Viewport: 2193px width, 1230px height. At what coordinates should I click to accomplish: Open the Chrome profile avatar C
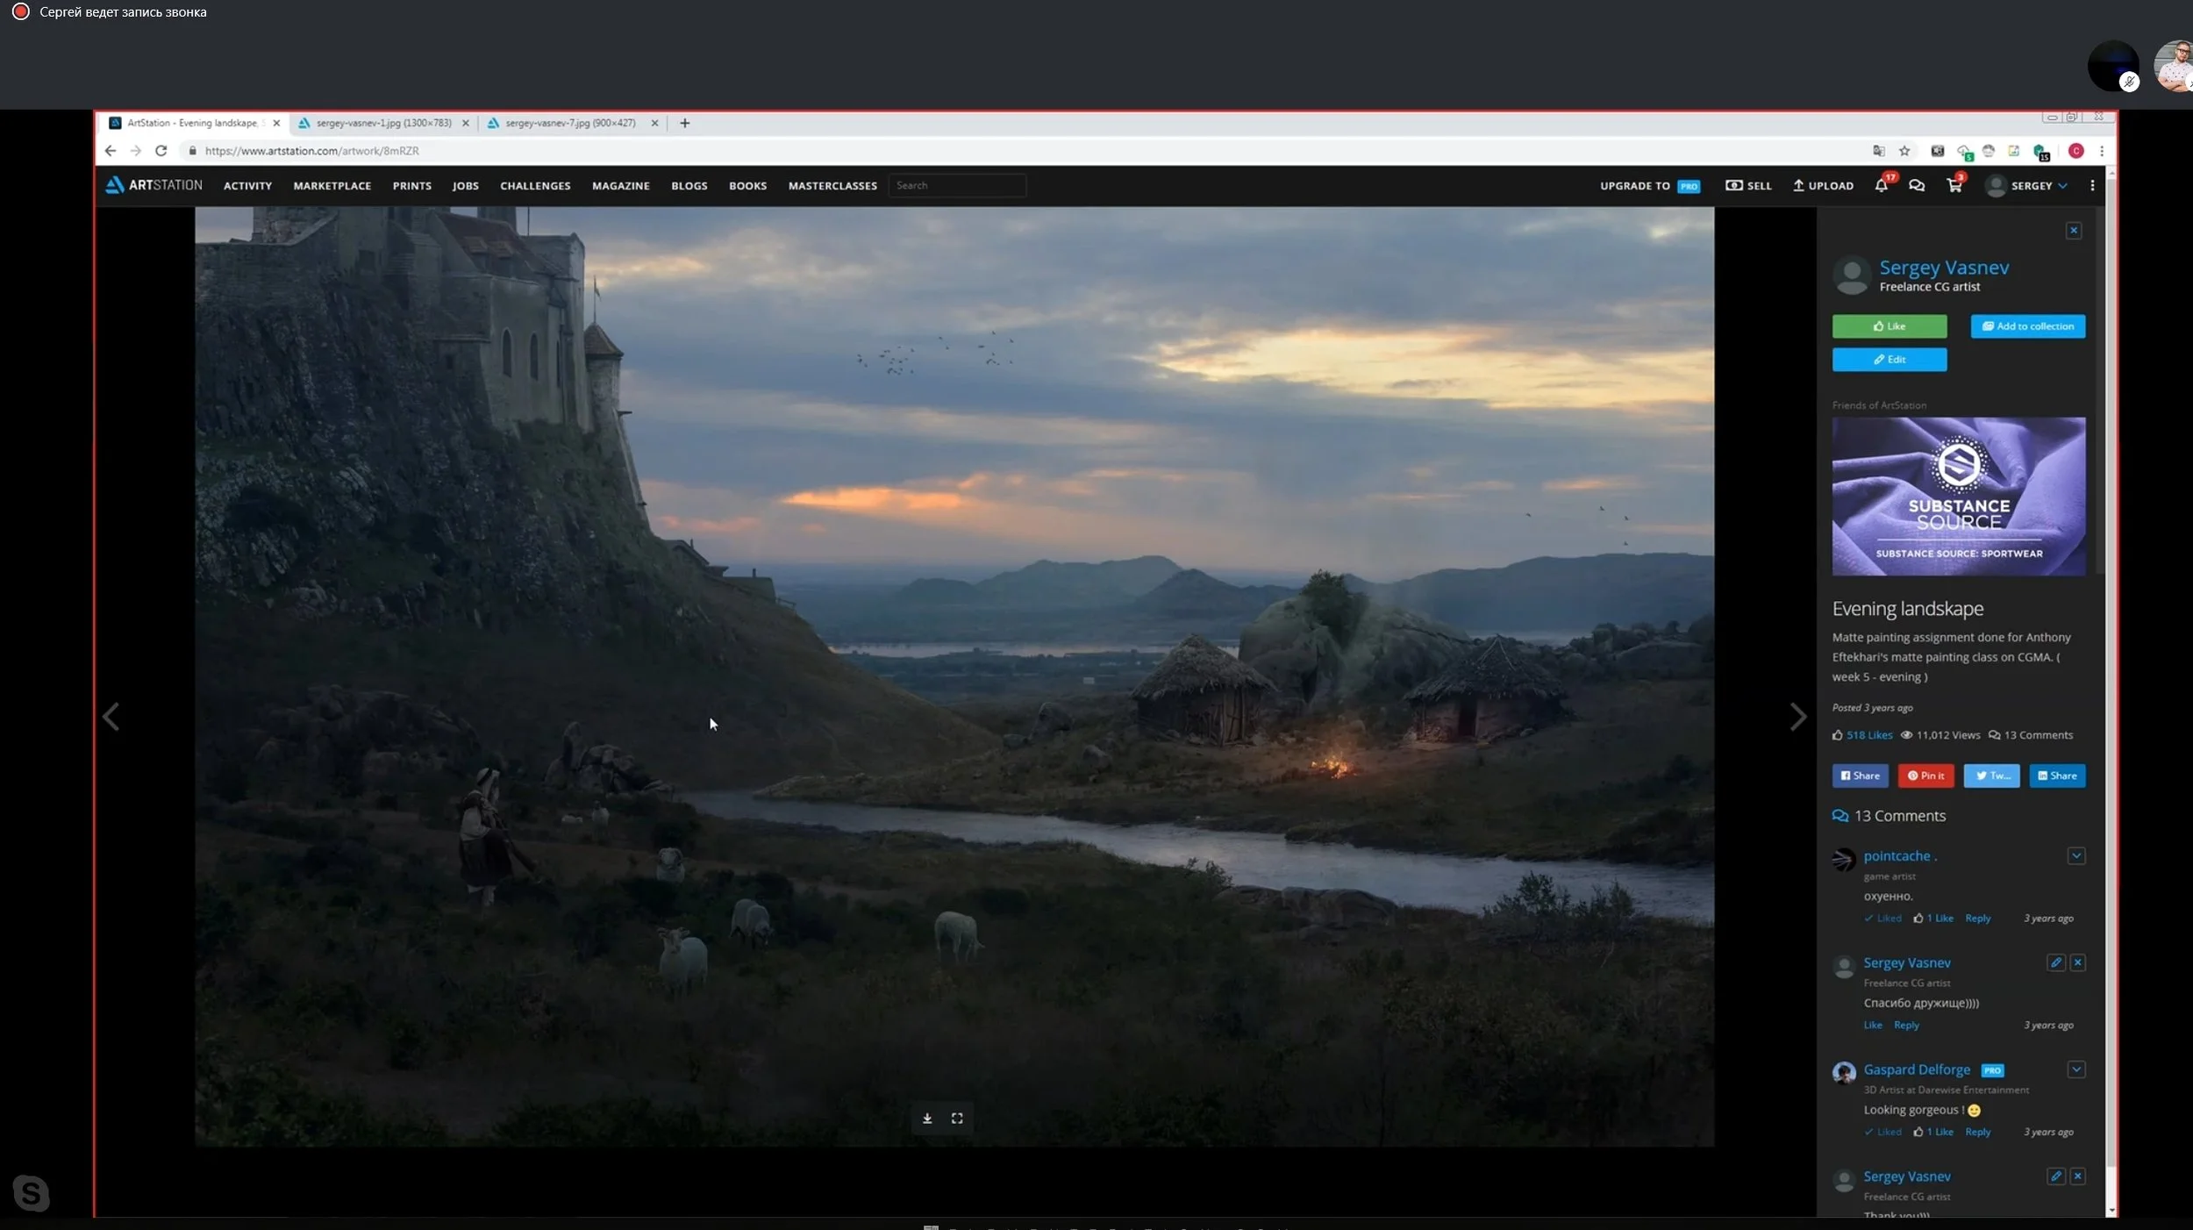click(2076, 151)
